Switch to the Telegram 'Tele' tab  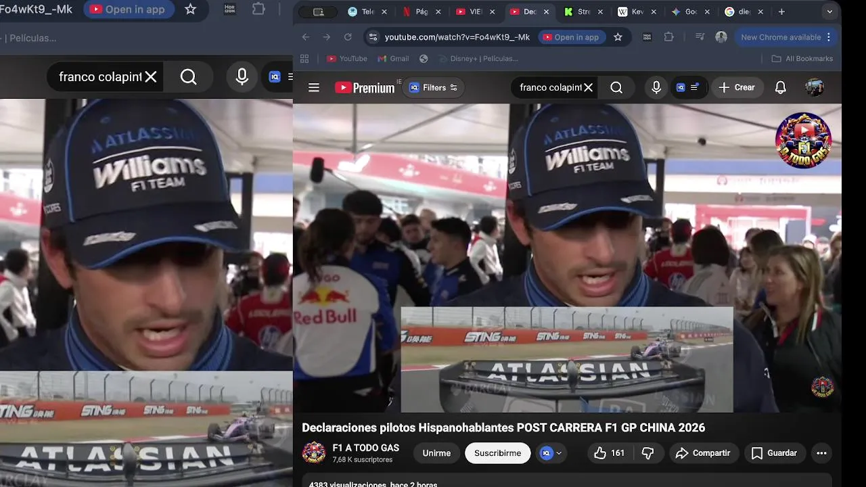[x=362, y=12]
